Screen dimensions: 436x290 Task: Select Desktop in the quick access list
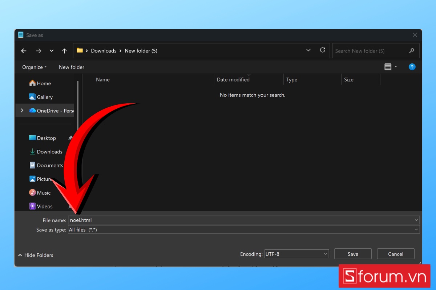[46, 138]
